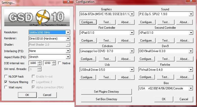Click About under Sound
The height and width of the screenshot is (107, 197).
tap(184, 22)
